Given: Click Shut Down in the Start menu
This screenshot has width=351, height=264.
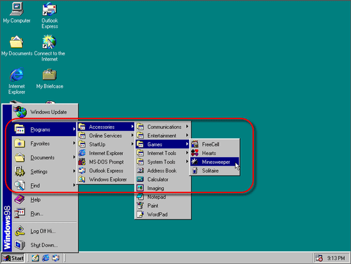Looking at the screenshot, I should coord(45,245).
